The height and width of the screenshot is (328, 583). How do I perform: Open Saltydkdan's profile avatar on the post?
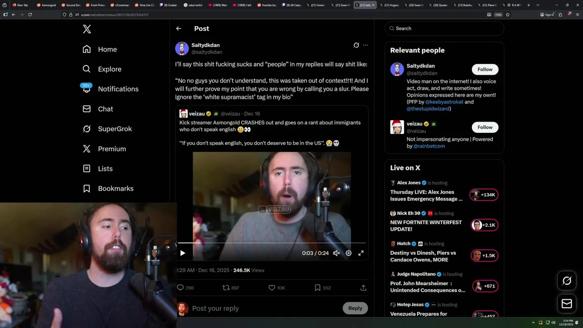point(182,48)
